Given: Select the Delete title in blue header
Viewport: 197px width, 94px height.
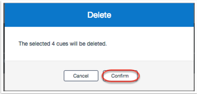Looking at the screenshot, I should (99, 15).
